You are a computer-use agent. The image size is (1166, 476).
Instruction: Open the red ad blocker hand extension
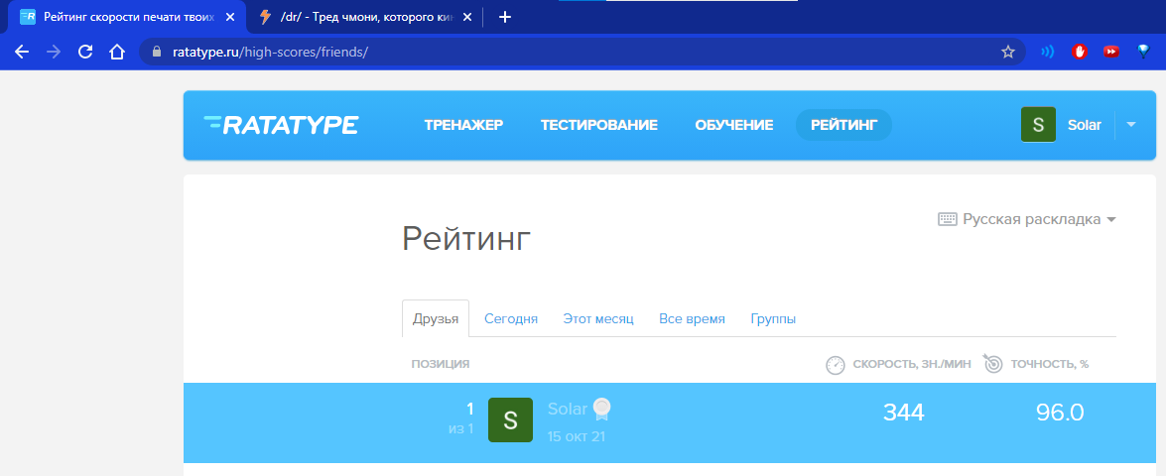tap(1079, 52)
